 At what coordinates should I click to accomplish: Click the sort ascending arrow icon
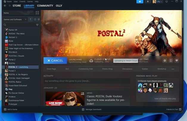click(x=30, y=19)
